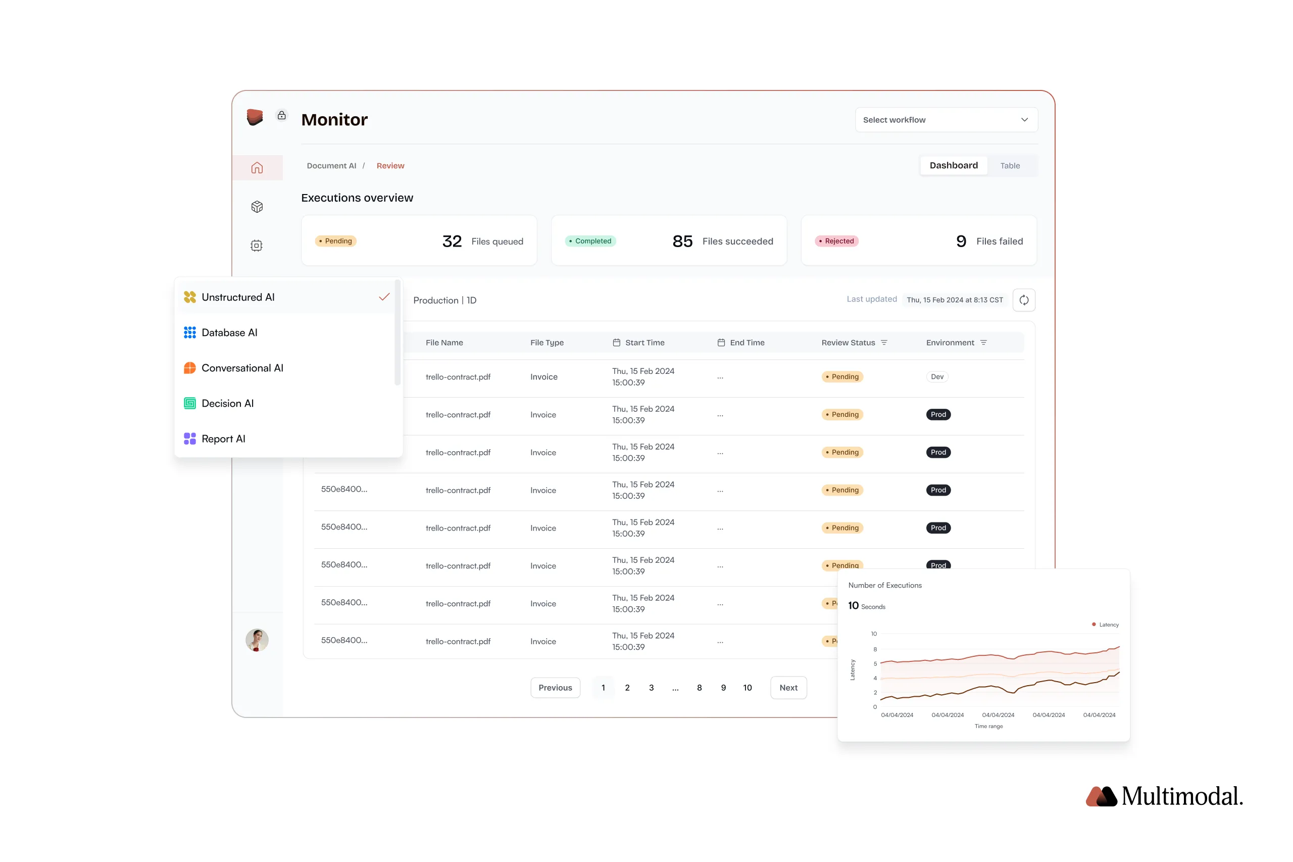Open the filter icon on Review Status column
Screen dimensions: 1293x862
coord(885,342)
